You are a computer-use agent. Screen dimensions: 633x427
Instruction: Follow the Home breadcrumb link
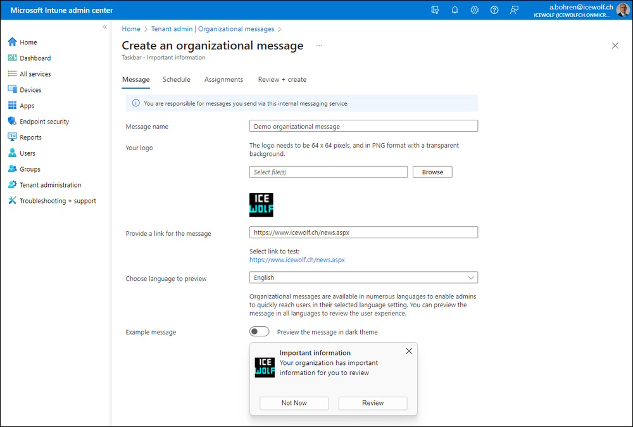click(131, 29)
